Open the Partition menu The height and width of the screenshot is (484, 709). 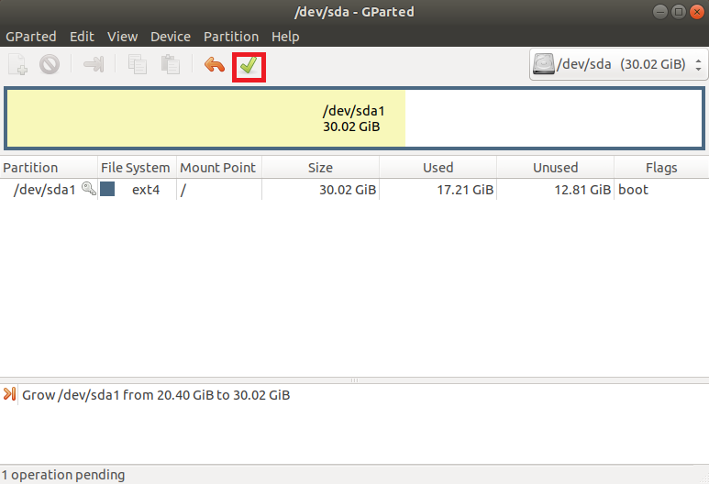tap(231, 37)
